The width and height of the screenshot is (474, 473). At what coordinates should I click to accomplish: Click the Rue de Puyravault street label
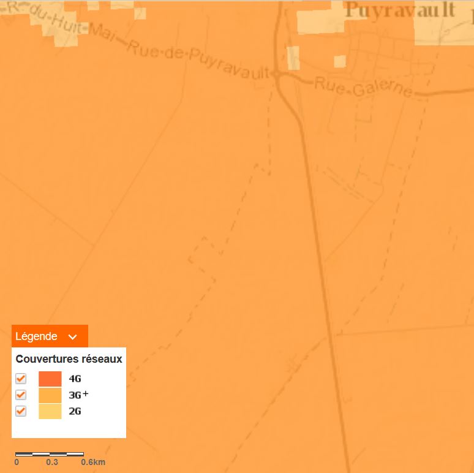pyautogui.click(x=199, y=60)
